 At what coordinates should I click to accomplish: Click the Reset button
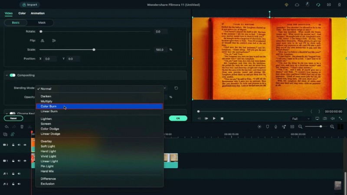(13, 118)
